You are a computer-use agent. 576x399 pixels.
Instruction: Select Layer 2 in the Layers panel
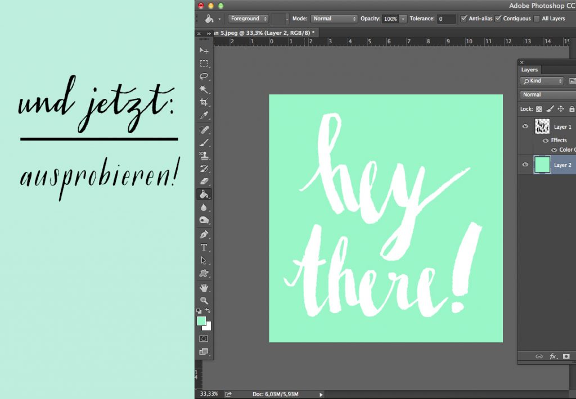(562, 165)
